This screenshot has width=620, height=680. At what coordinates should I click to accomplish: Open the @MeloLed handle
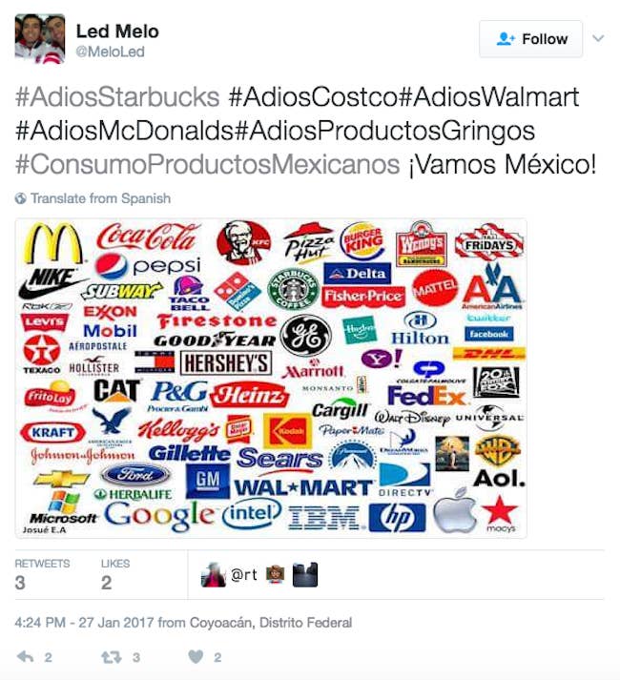click(111, 52)
